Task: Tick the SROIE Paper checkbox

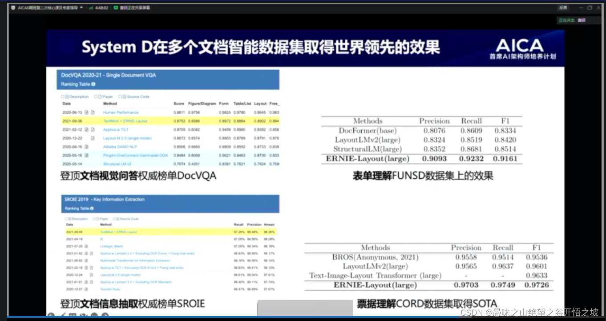Action: coord(94,219)
